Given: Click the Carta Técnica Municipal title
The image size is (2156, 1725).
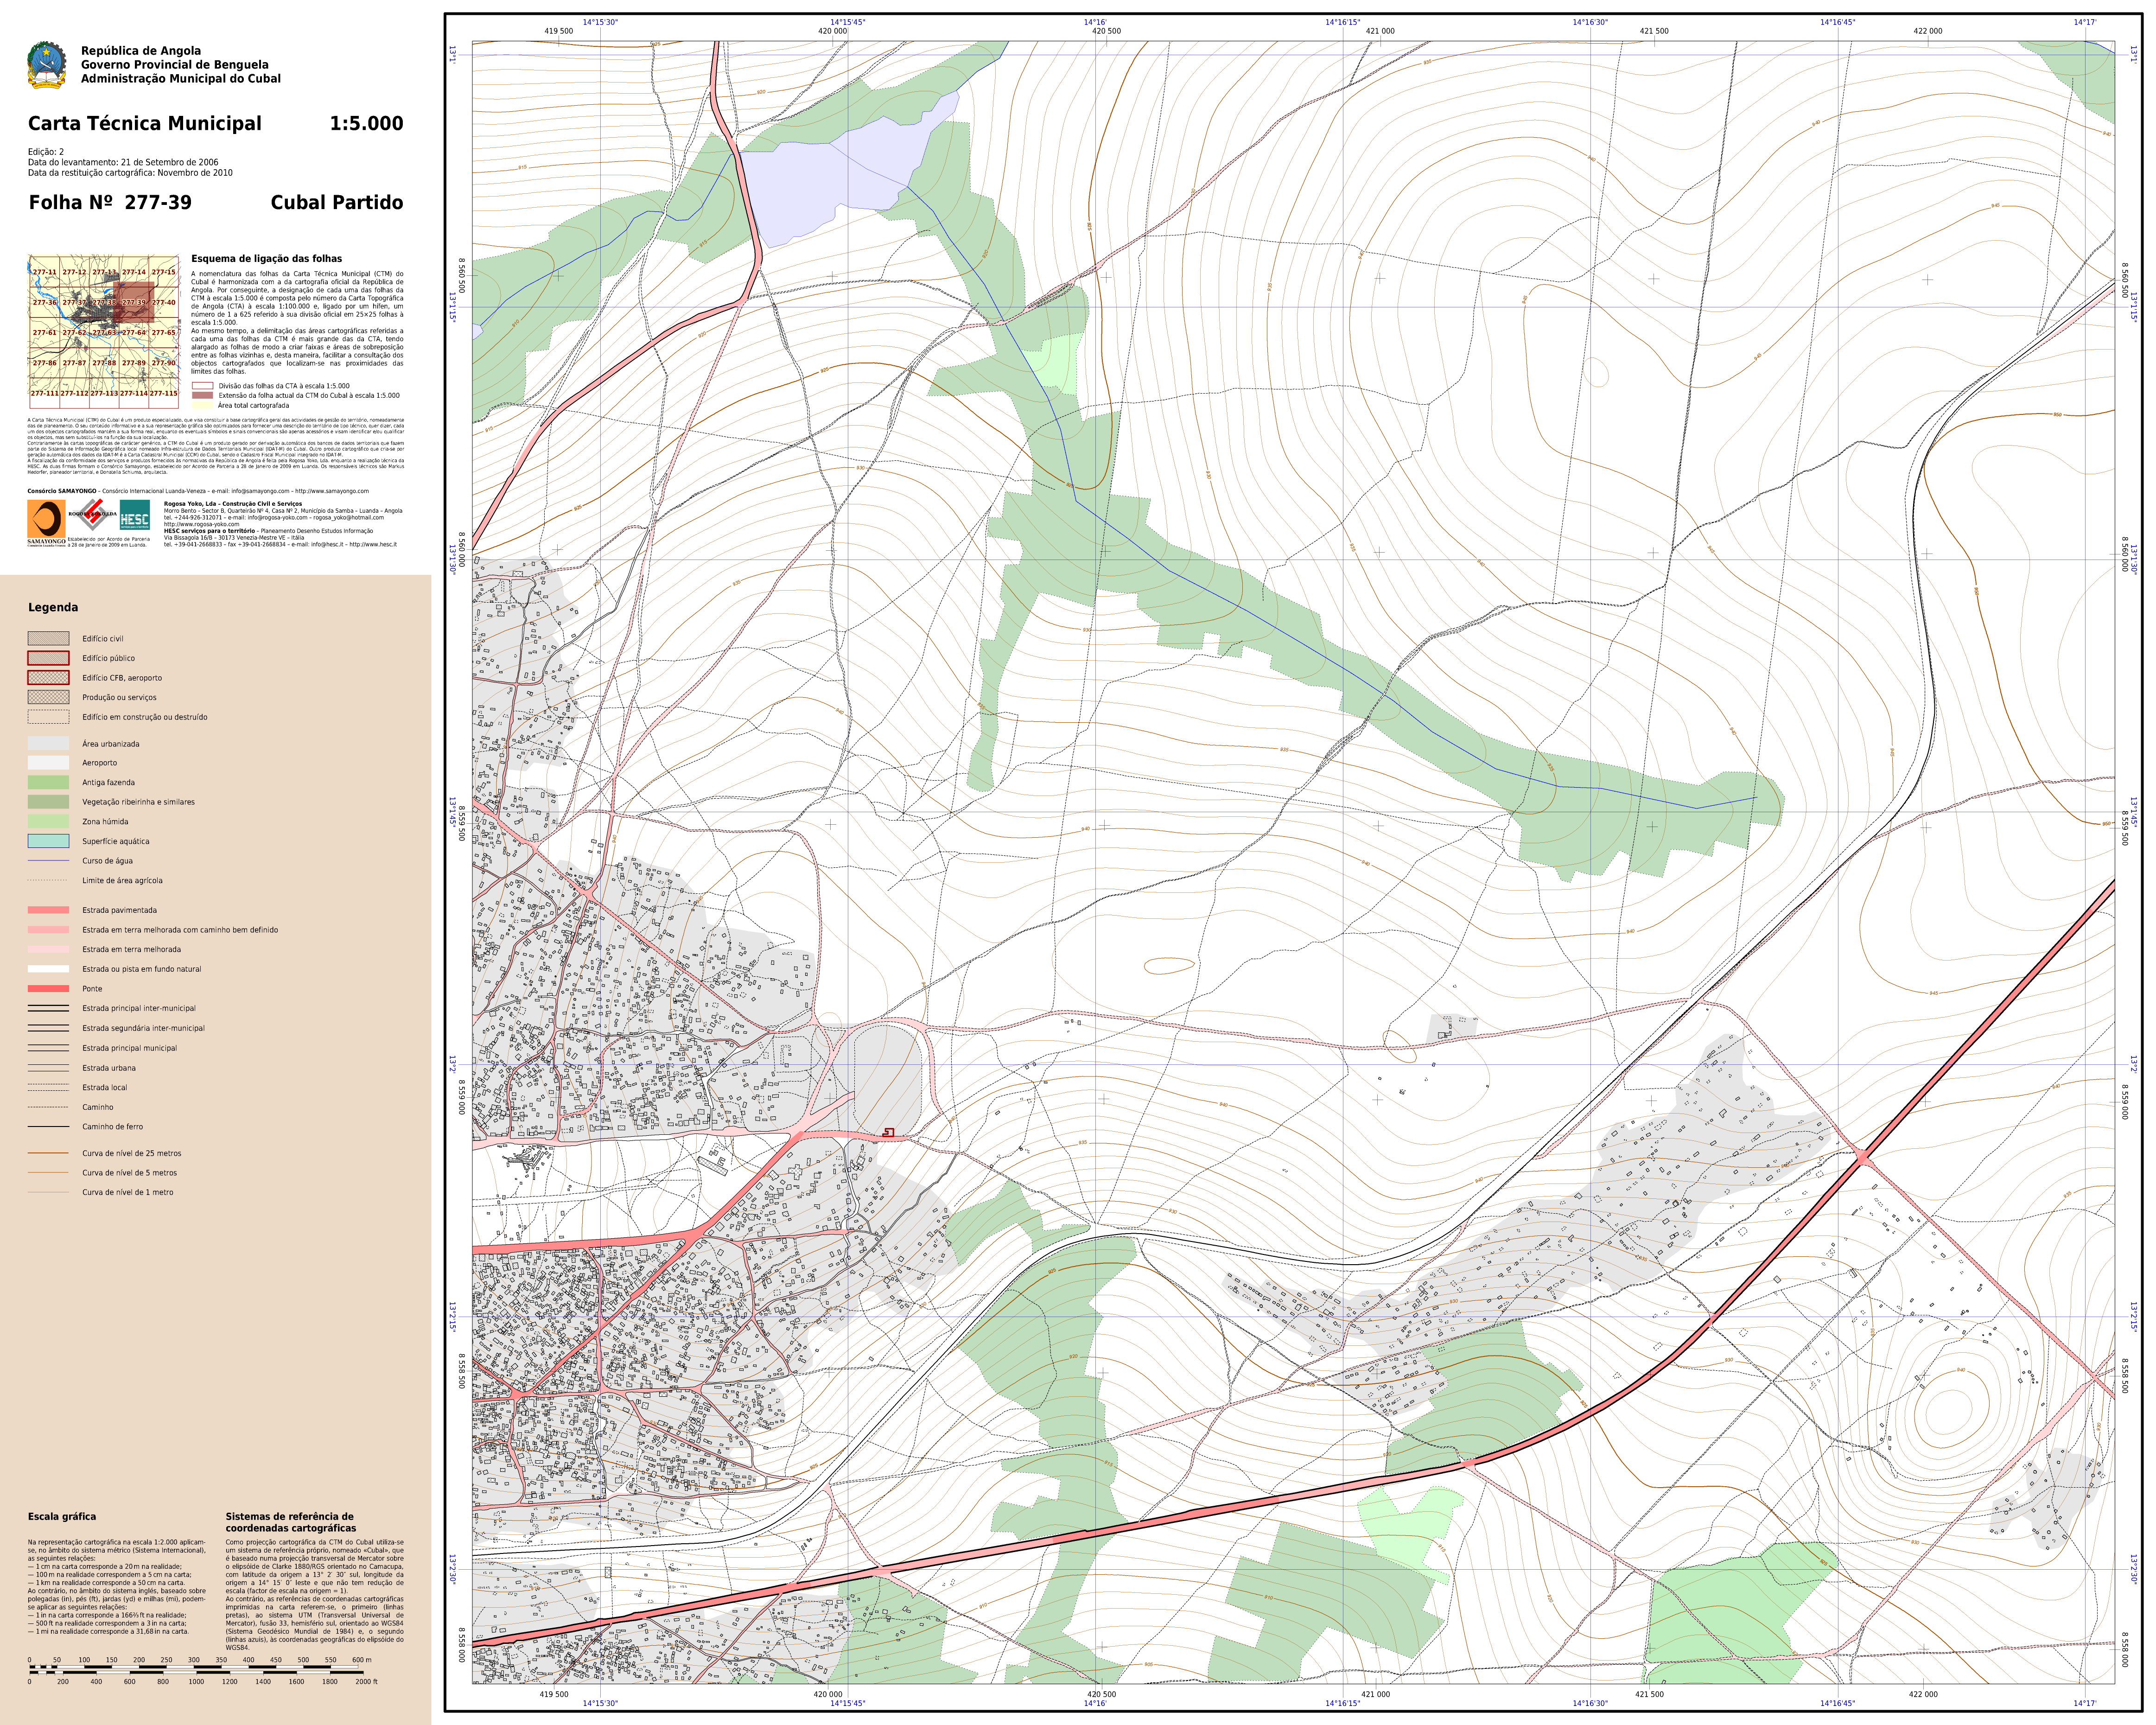Looking at the screenshot, I should coord(145,124).
